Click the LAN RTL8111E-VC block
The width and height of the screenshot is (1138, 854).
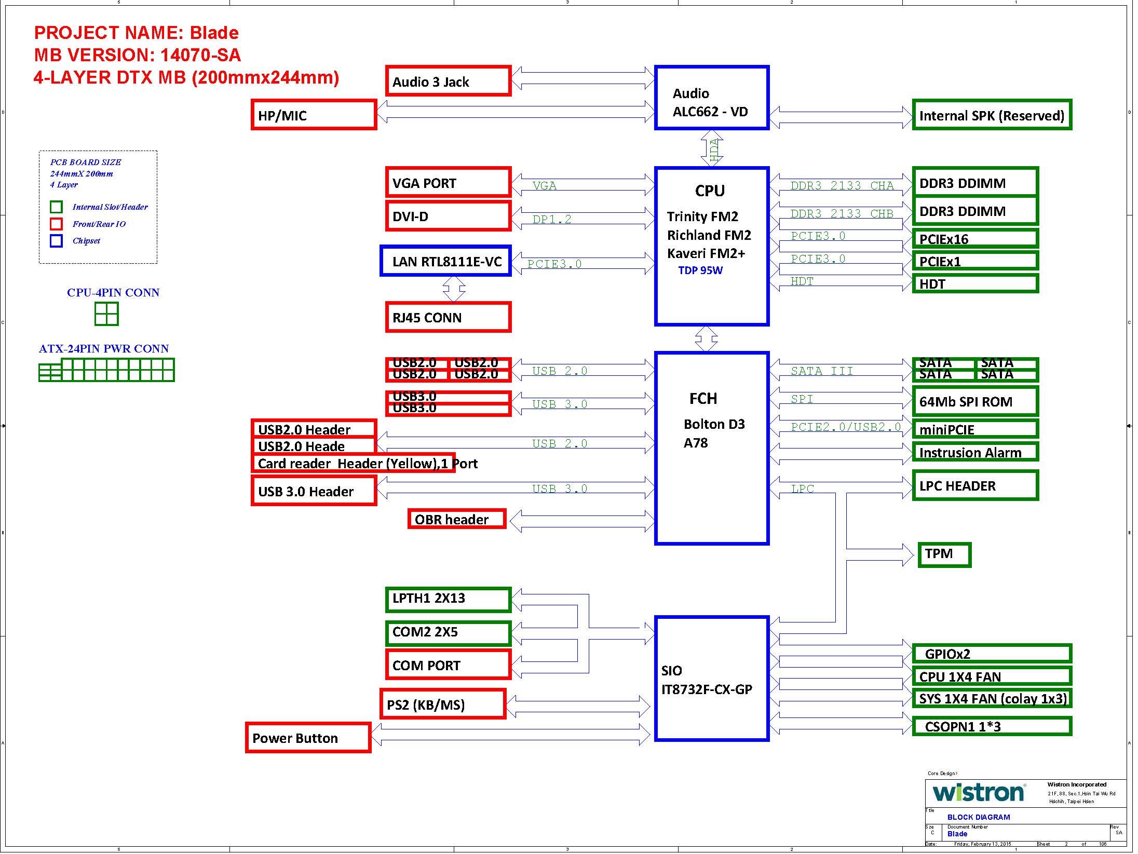pyautogui.click(x=446, y=261)
